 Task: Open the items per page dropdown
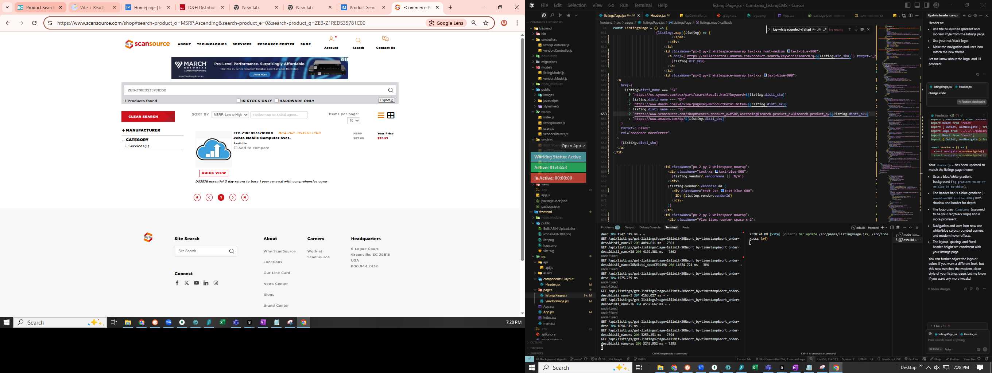(x=353, y=121)
